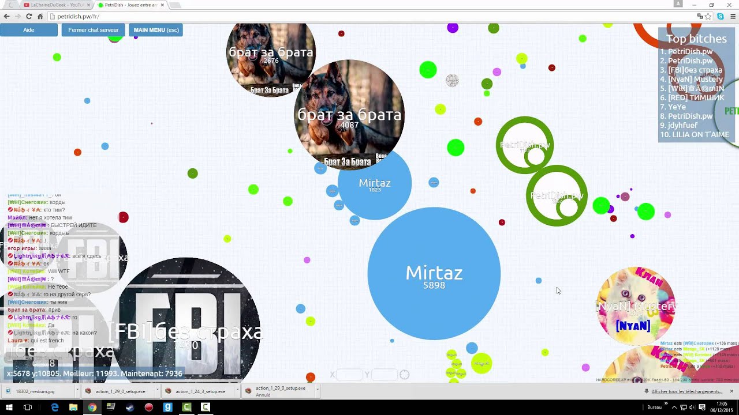Open the Chrome hamburger menu
The image size is (739, 415).
[x=733, y=16]
